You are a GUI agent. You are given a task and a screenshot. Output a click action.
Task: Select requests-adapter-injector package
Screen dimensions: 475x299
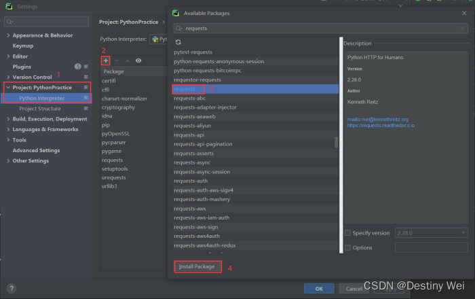click(256, 107)
